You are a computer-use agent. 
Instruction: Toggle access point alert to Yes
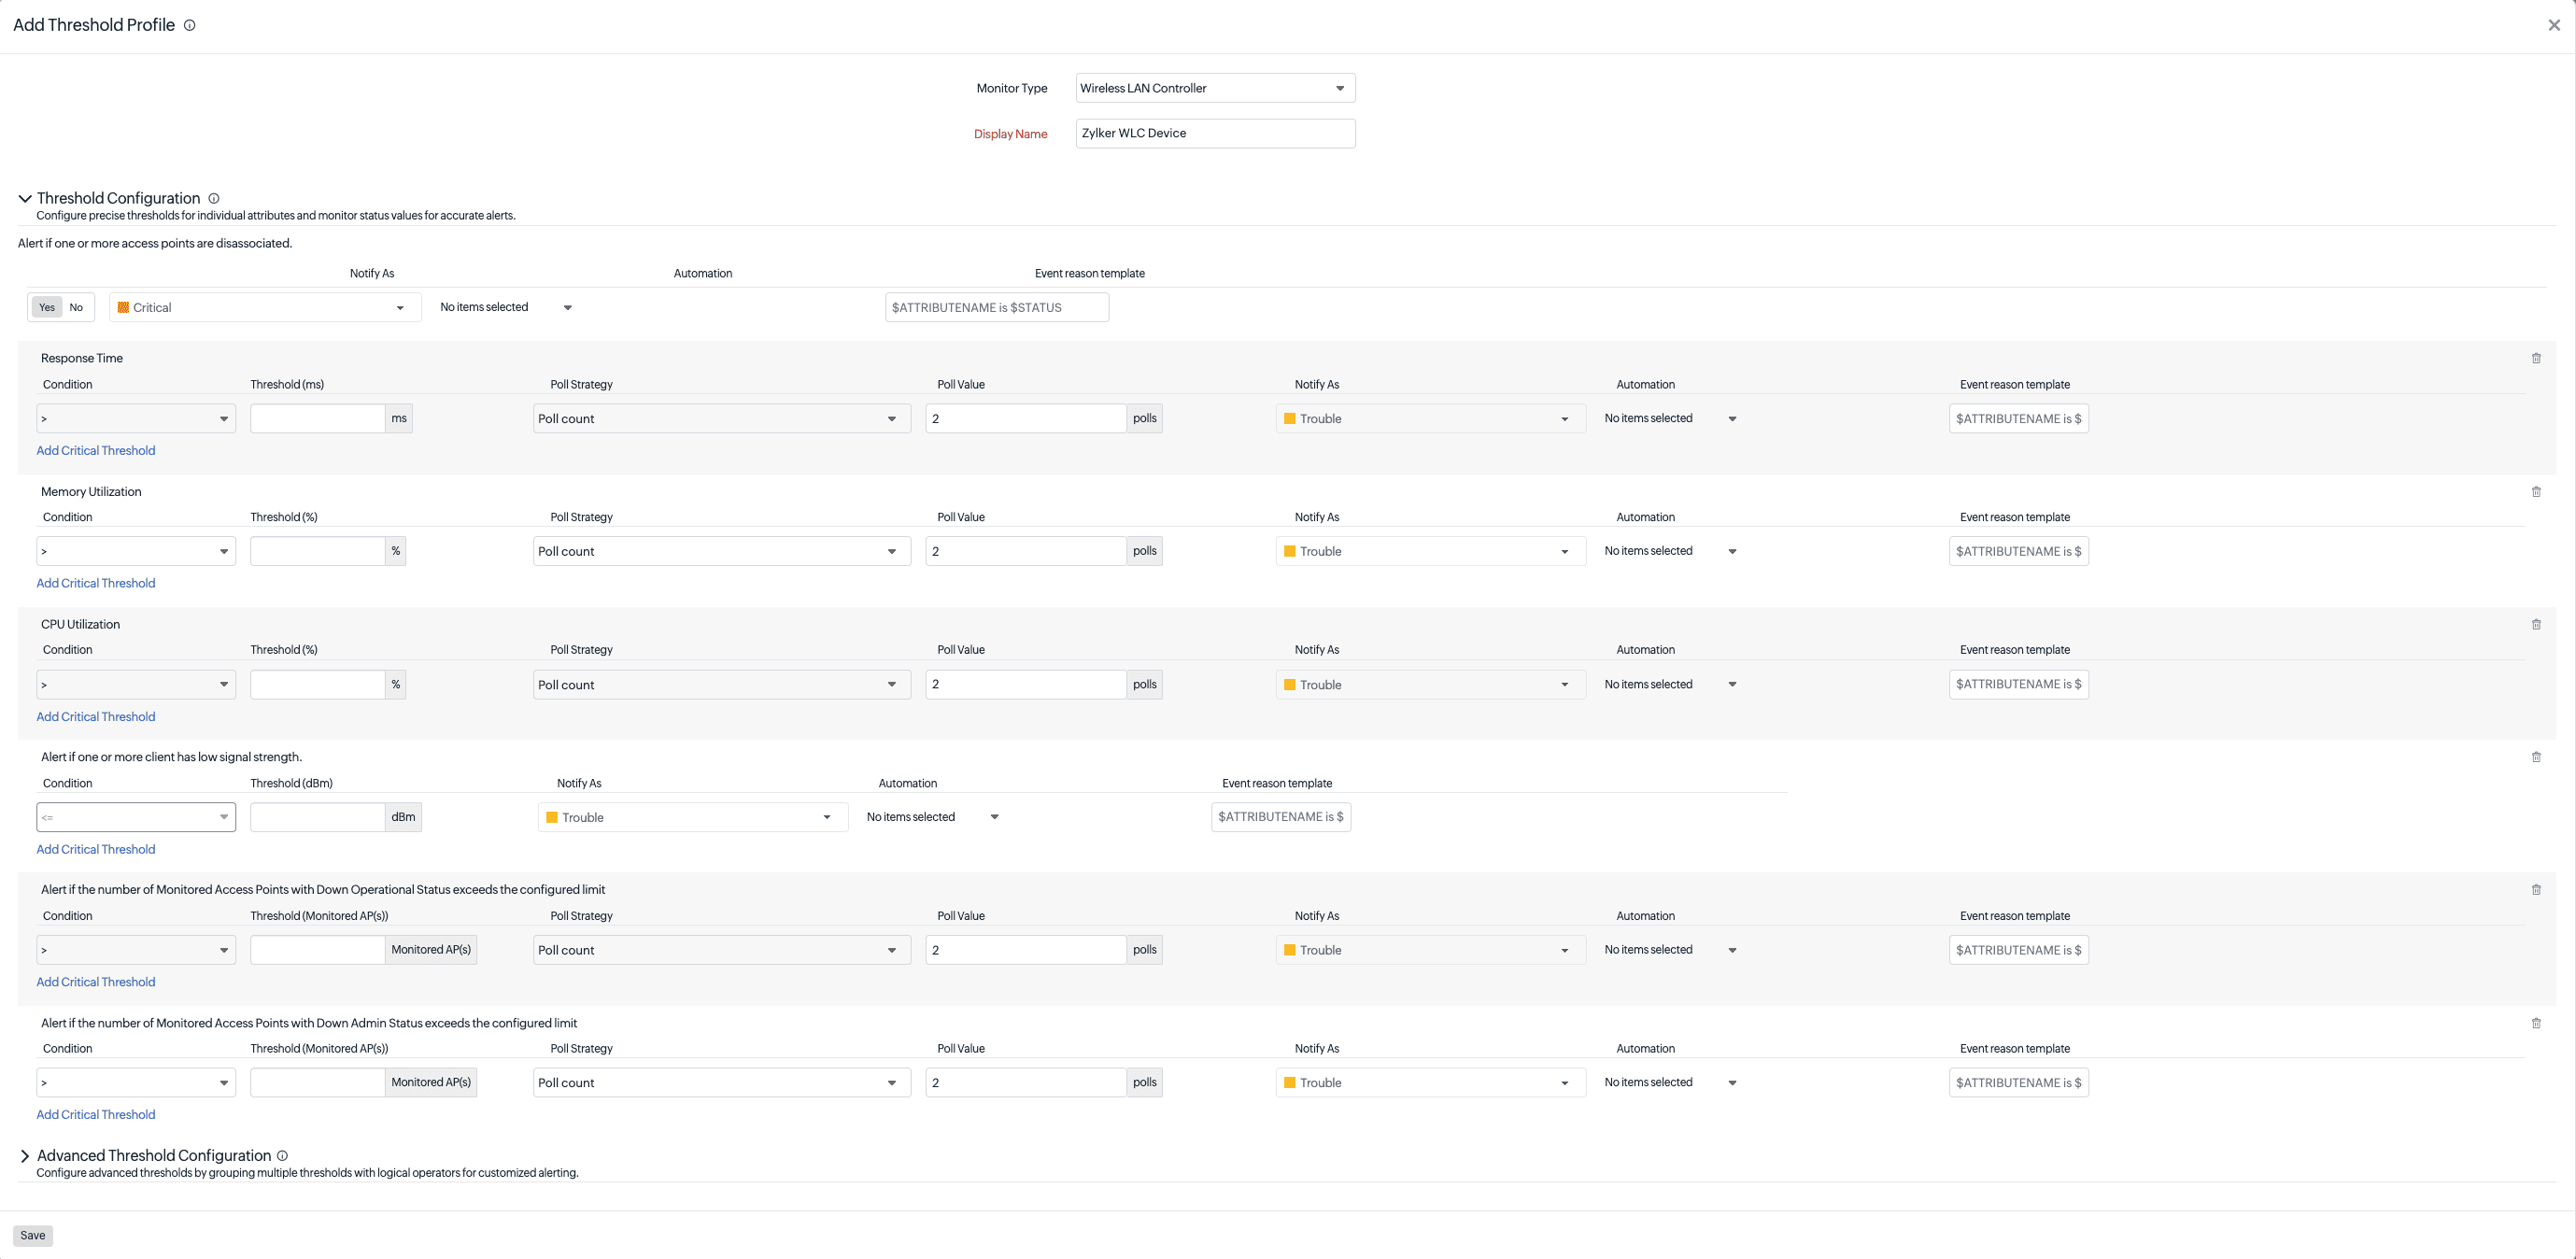[47, 307]
